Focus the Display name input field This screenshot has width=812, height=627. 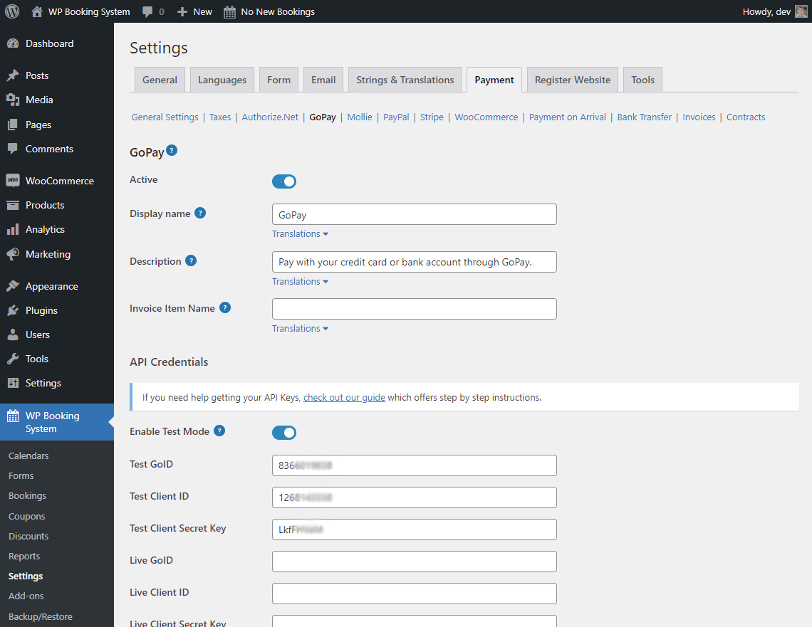click(x=415, y=214)
